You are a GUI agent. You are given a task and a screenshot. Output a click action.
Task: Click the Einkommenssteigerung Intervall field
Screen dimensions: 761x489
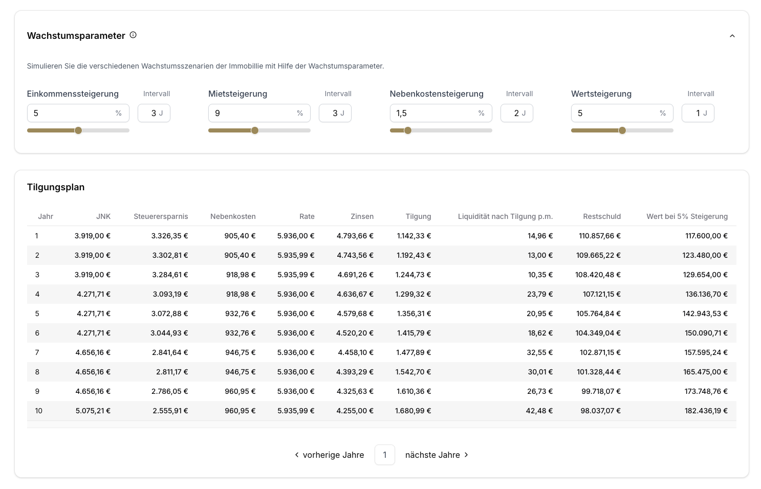(x=153, y=113)
